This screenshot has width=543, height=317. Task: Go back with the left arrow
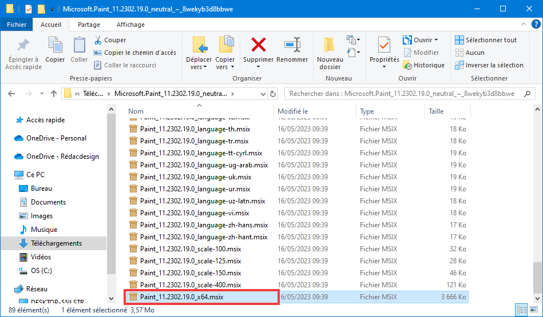coord(11,94)
